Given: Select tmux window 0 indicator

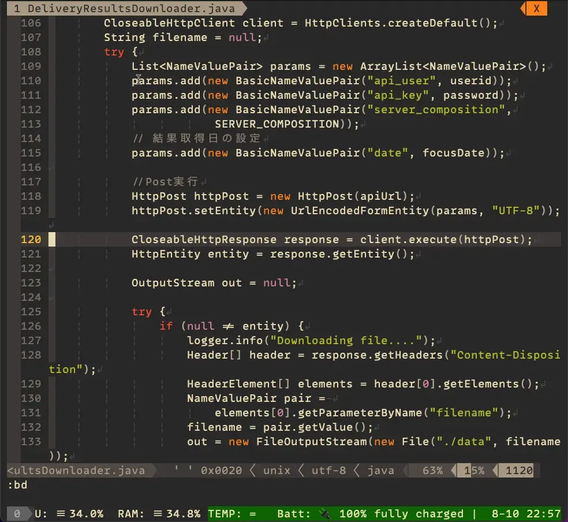Looking at the screenshot, I should (17, 513).
